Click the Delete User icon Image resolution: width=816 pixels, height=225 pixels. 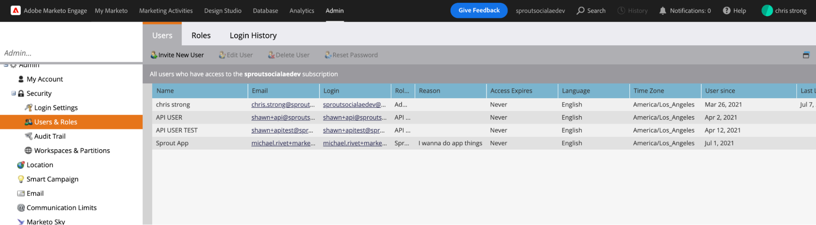(x=271, y=55)
